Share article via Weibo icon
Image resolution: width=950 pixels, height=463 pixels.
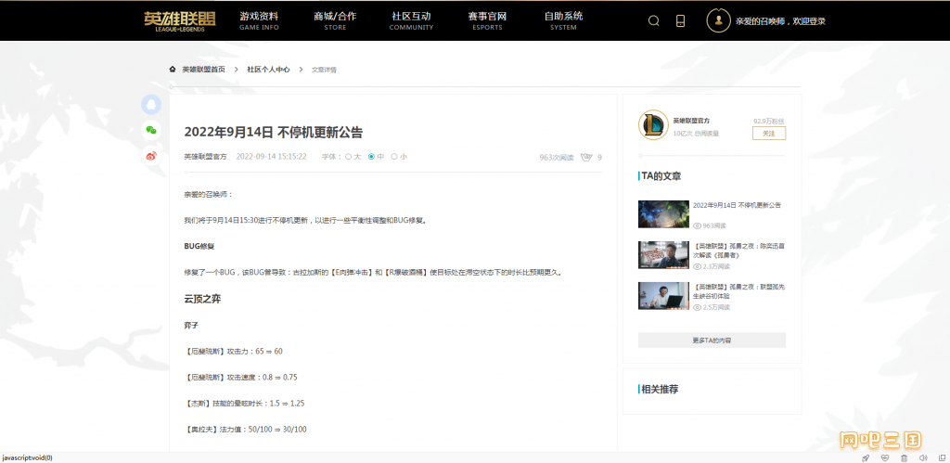pos(151,156)
